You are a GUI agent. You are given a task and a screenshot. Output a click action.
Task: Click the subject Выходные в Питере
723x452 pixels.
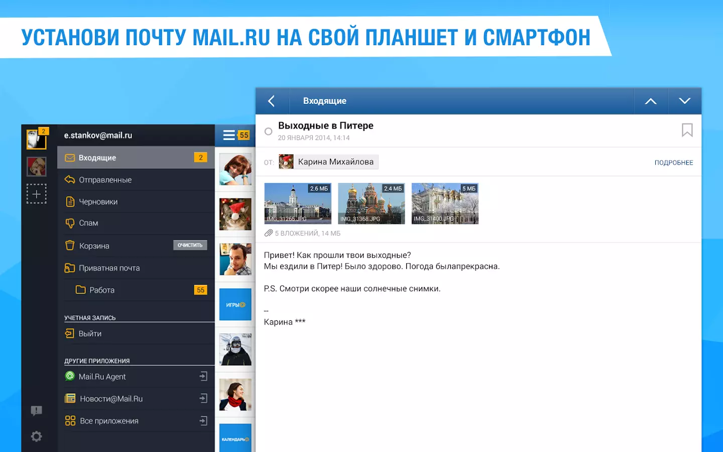[x=326, y=126]
